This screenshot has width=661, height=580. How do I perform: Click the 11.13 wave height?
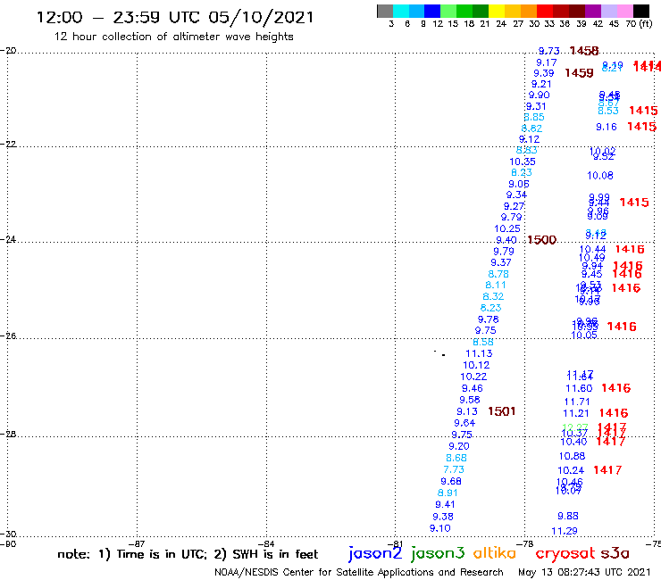coord(479,354)
